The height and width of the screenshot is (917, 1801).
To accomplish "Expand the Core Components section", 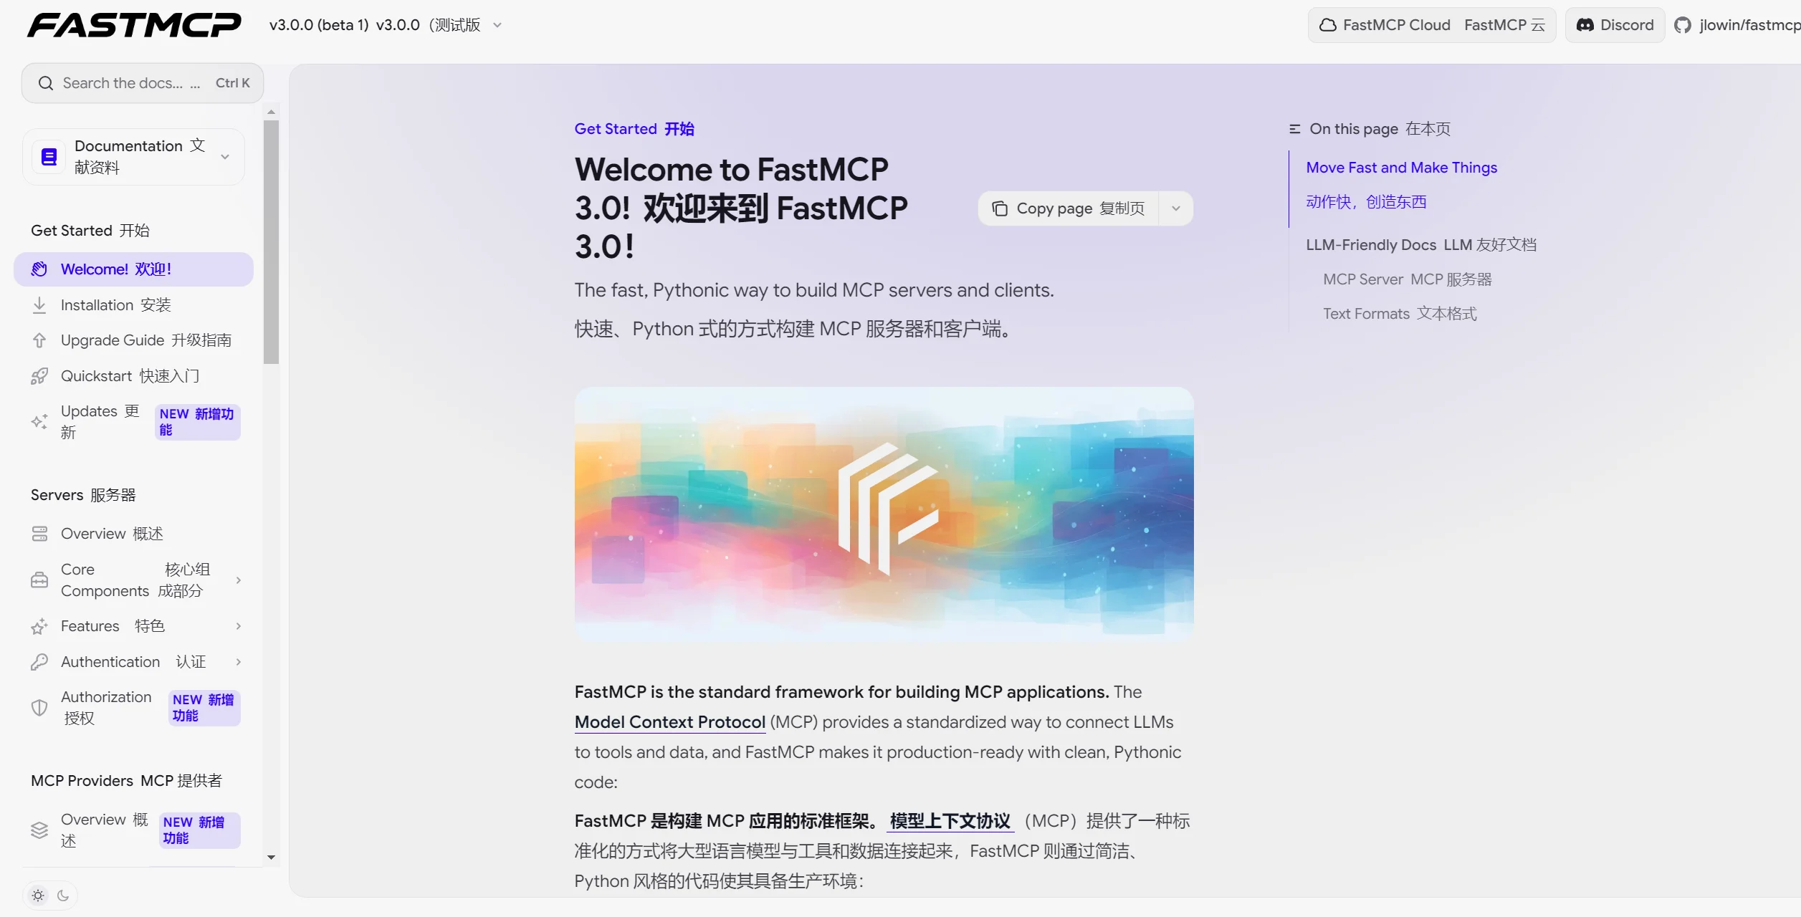I will pyautogui.click(x=238, y=580).
